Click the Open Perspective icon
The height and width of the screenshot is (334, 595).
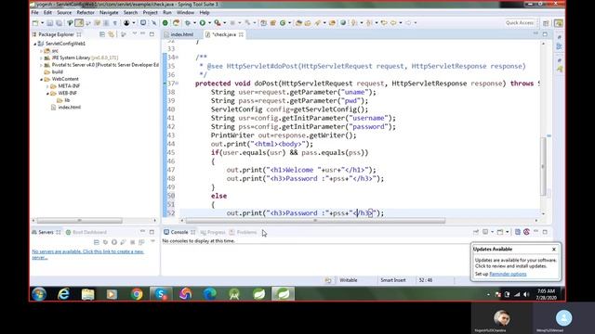[x=546, y=23]
